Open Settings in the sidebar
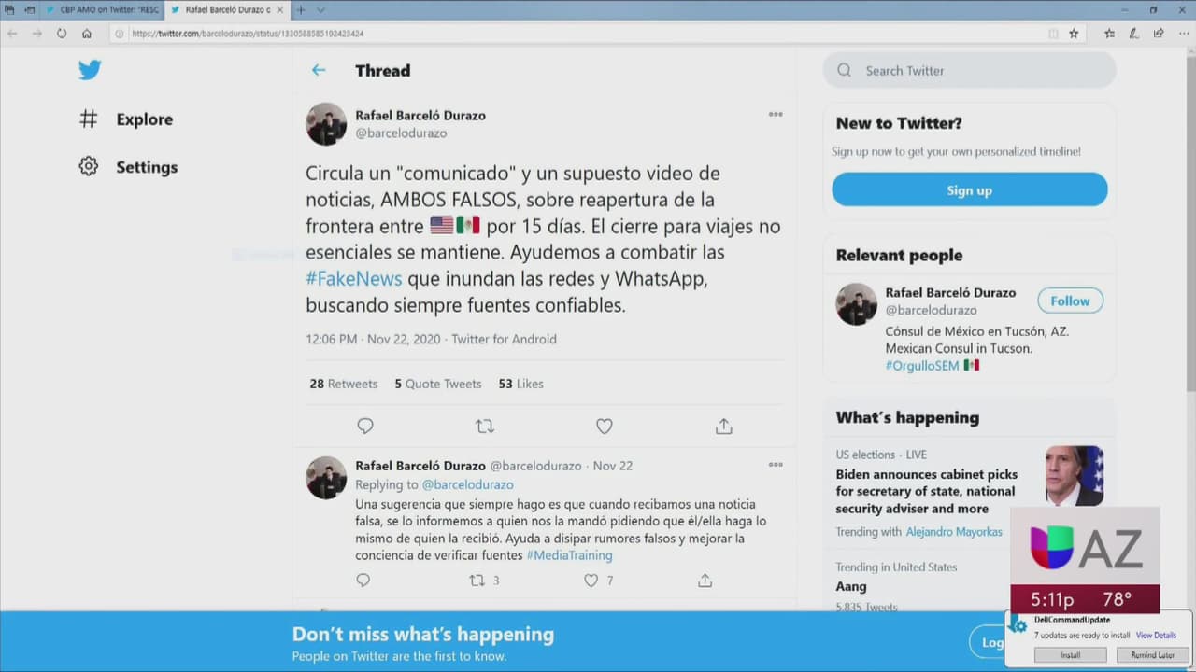Viewport: 1196px width, 672px height. pos(146,167)
